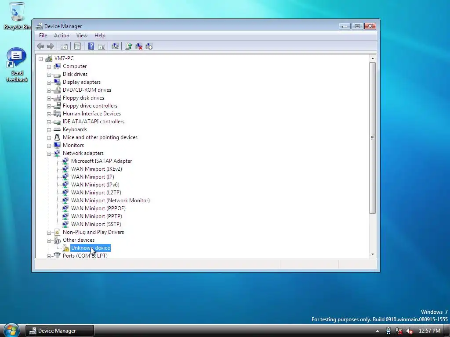Open Properties via toolbar icon
This screenshot has width=450, height=337.
click(77, 46)
